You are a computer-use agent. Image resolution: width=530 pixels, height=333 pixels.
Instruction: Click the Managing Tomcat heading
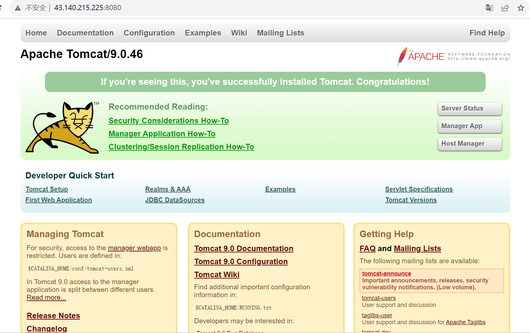tap(65, 234)
